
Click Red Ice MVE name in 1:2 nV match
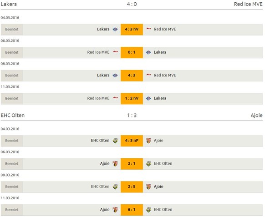pos(98,98)
